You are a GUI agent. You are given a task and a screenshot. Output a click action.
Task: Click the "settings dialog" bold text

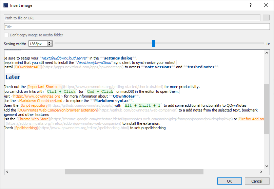(118, 58)
